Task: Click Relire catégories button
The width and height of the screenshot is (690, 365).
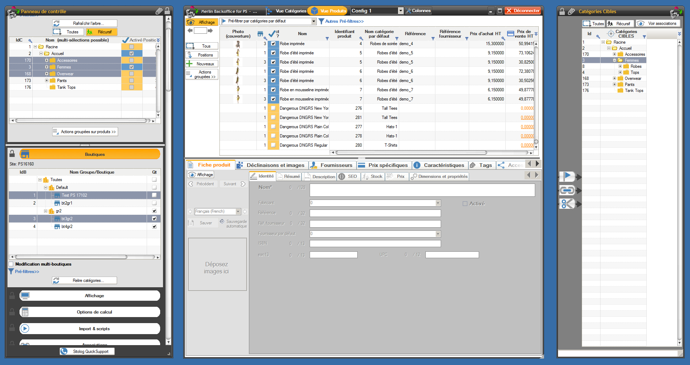Action: [85, 280]
